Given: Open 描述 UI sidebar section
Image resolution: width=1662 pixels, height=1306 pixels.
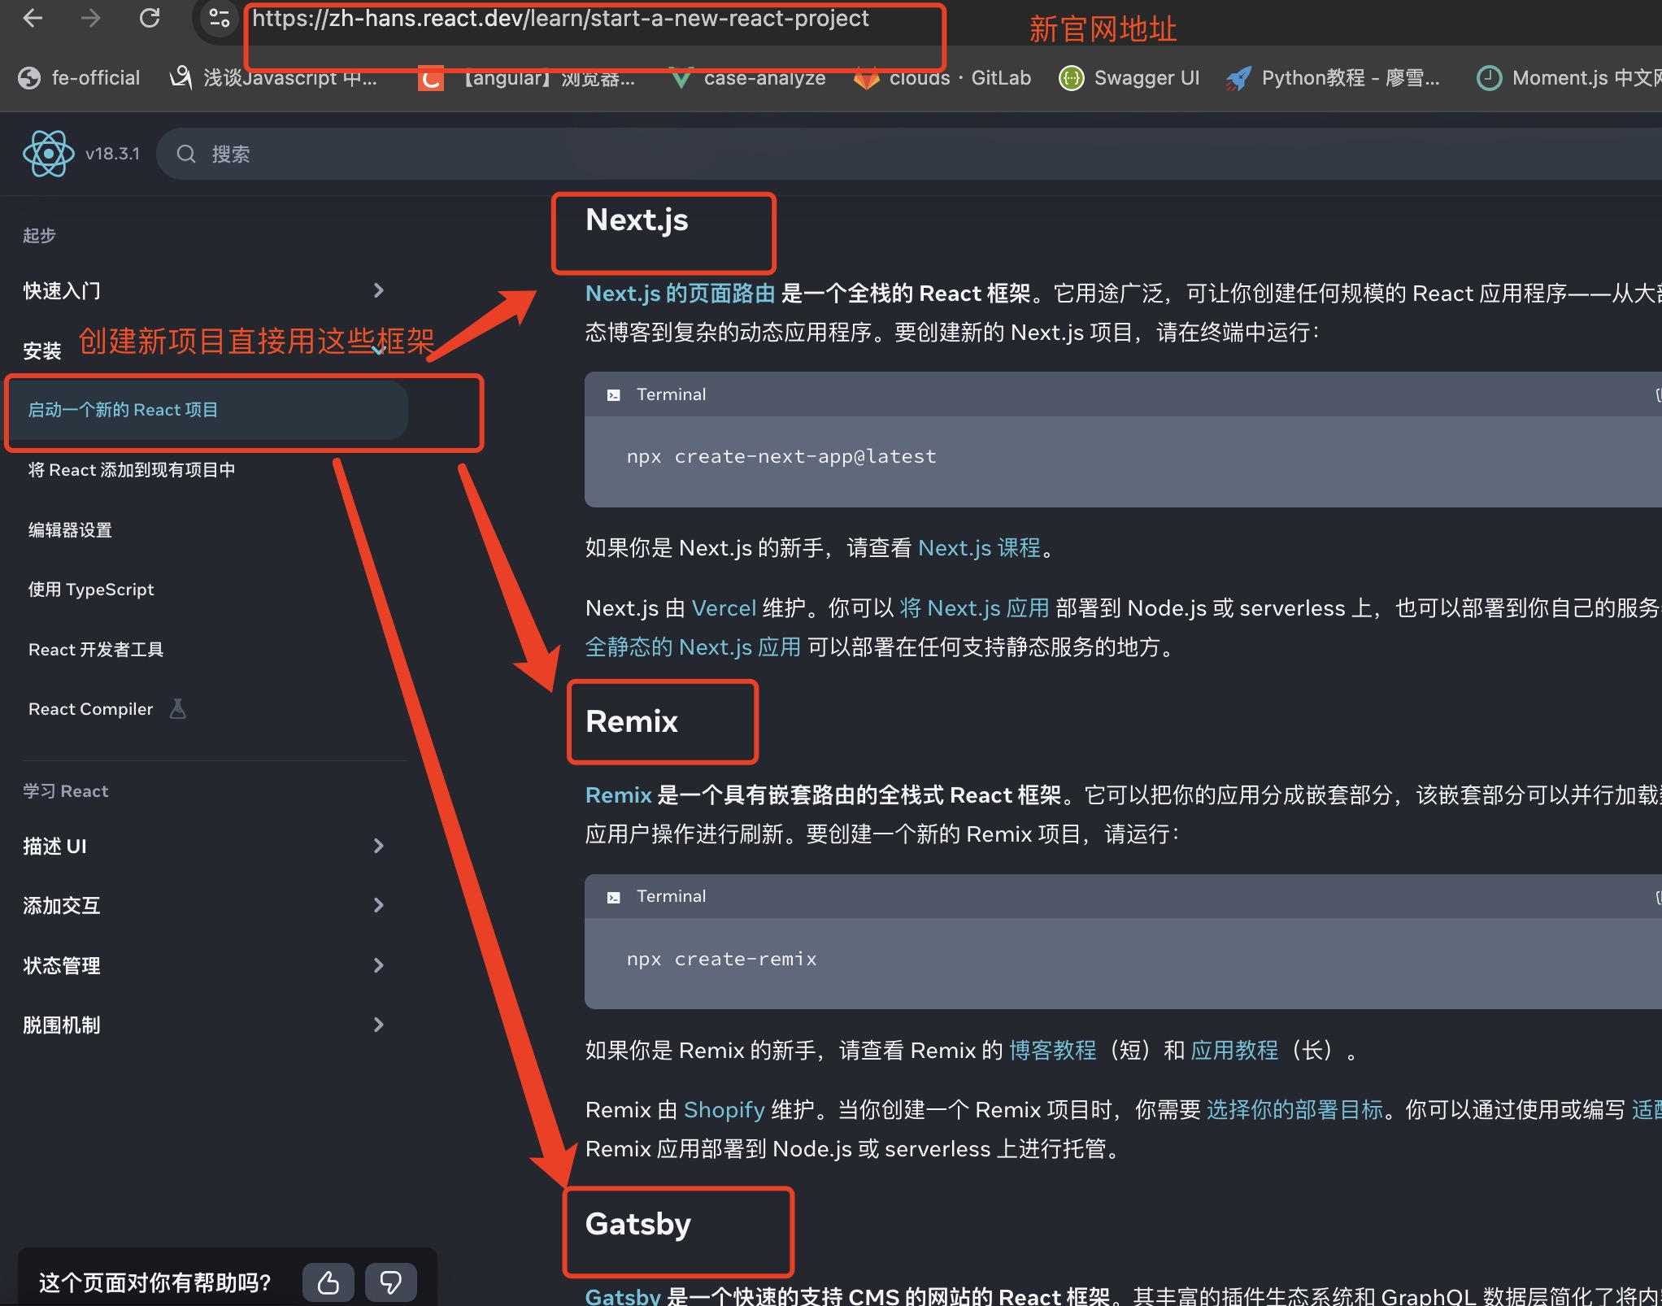Looking at the screenshot, I should point(54,846).
